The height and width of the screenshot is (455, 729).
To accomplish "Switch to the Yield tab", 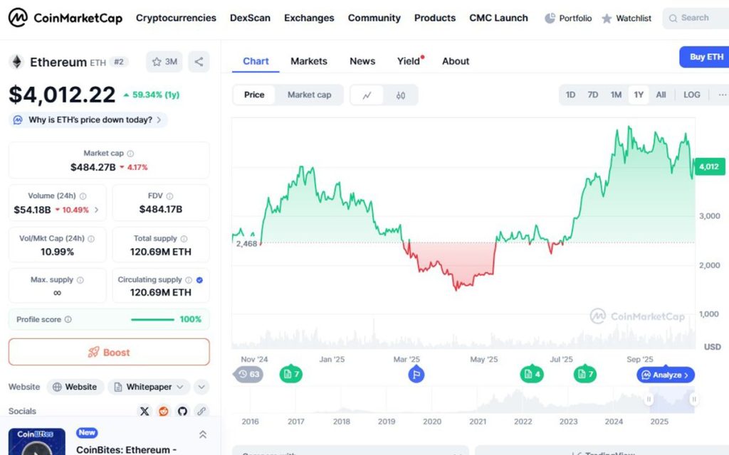I will point(409,61).
